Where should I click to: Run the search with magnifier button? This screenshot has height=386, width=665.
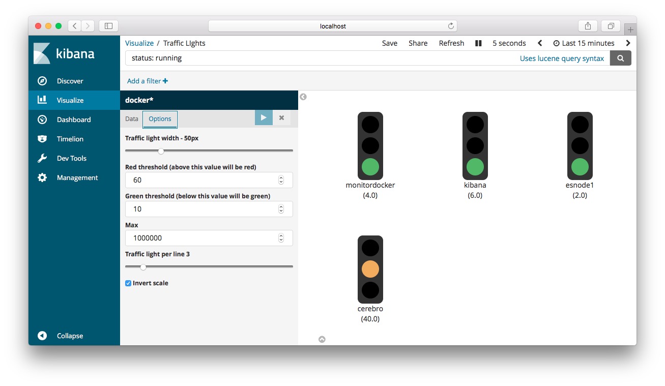621,58
